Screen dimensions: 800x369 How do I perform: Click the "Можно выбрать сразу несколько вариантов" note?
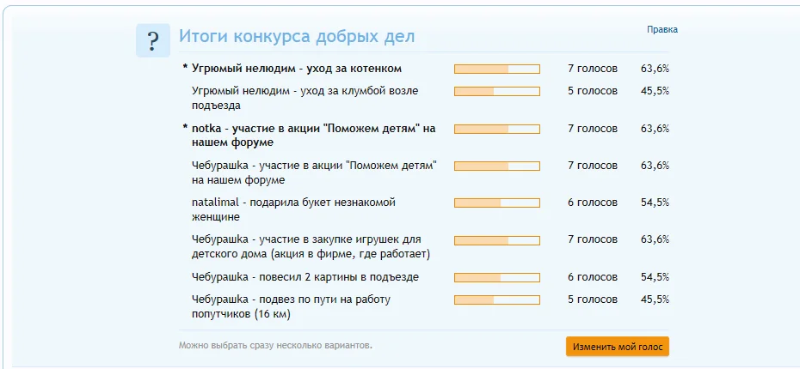click(x=275, y=345)
